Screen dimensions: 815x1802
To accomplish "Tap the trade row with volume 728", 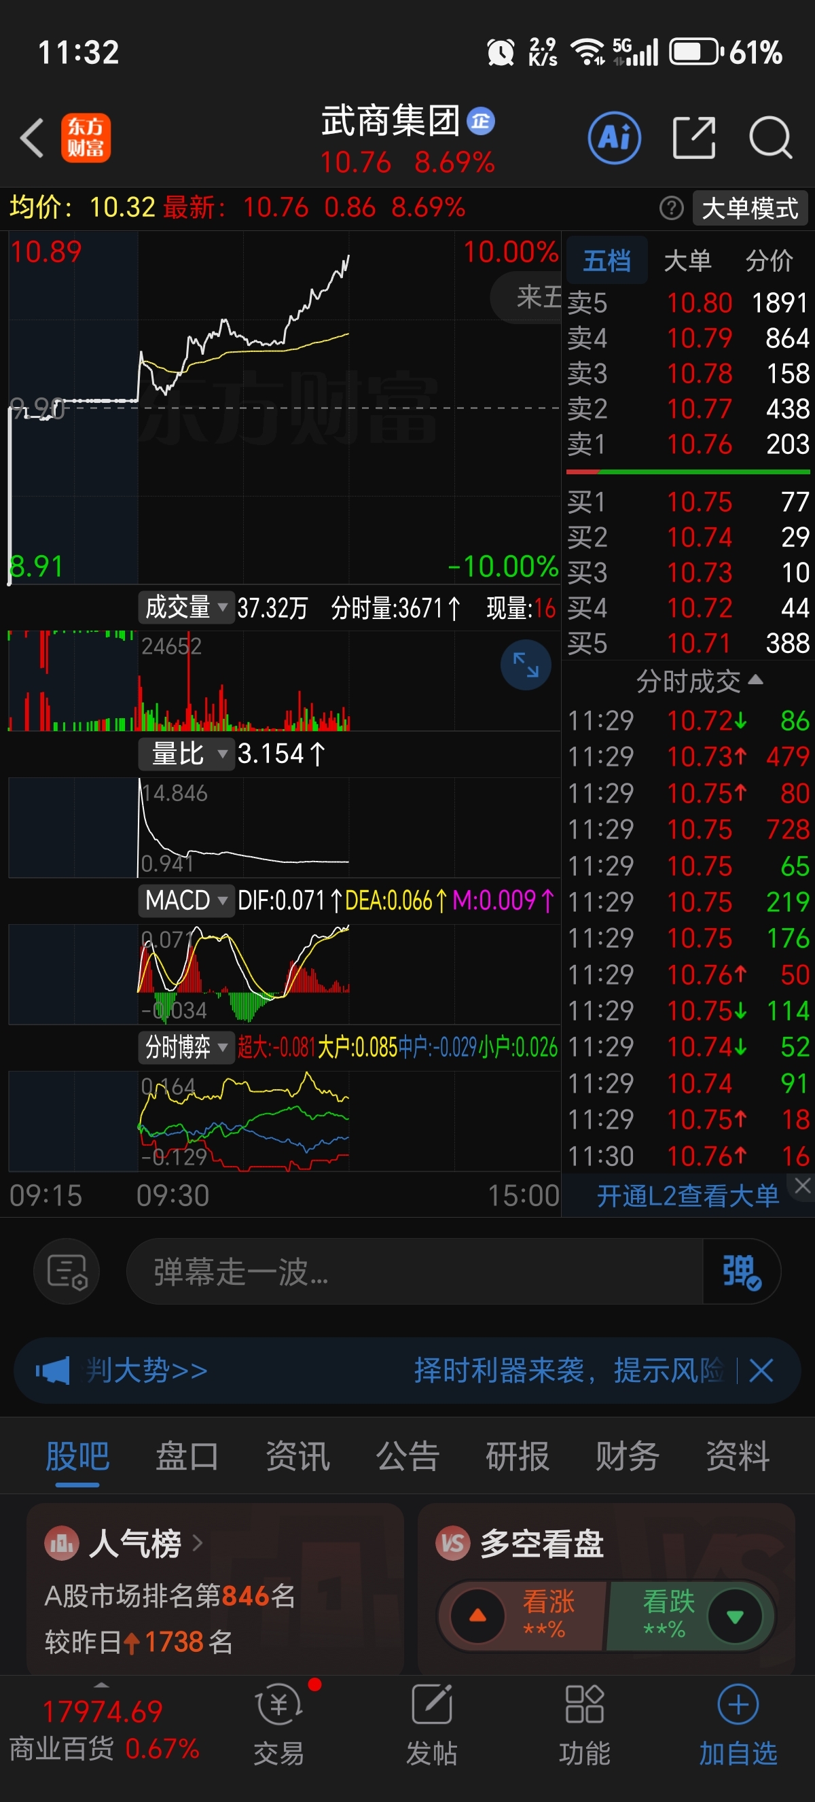I will tap(688, 829).
